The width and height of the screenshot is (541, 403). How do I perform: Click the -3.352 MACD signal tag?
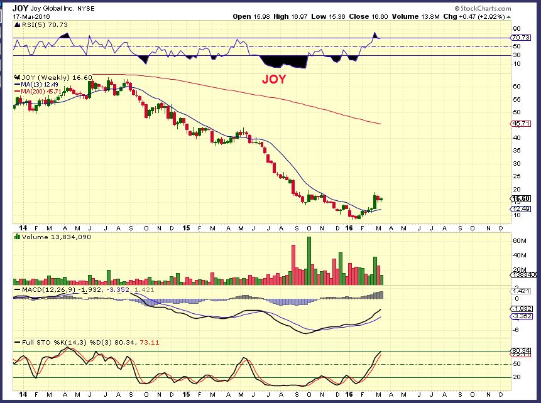[x=522, y=316]
